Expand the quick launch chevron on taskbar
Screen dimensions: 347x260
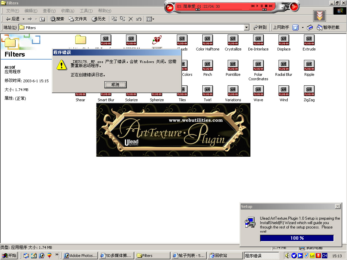click(x=57, y=255)
